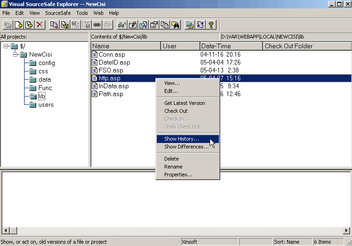
Task: Select the css project in tree
Action: click(43, 71)
